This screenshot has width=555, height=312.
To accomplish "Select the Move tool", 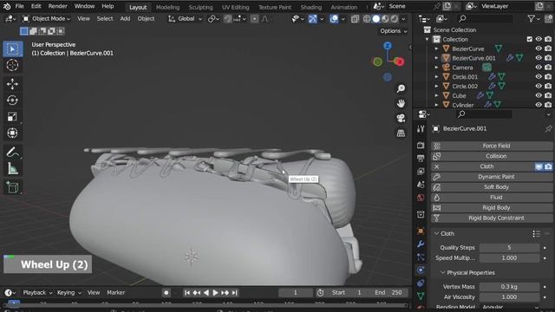I will point(13,84).
